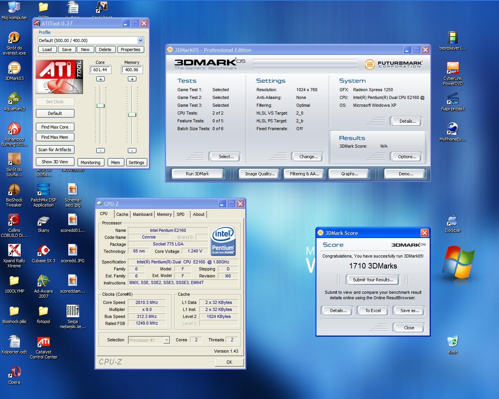Screen dimensions: 499x399
Task: Switch to CPU-Z About tab
Action: coord(198,214)
